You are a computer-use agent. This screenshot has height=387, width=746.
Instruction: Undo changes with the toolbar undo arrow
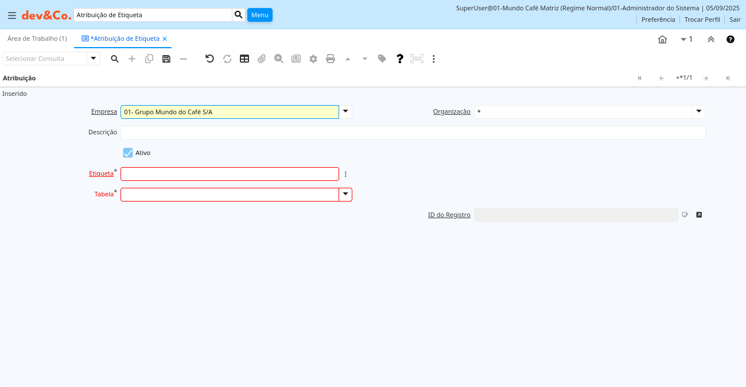click(x=210, y=59)
